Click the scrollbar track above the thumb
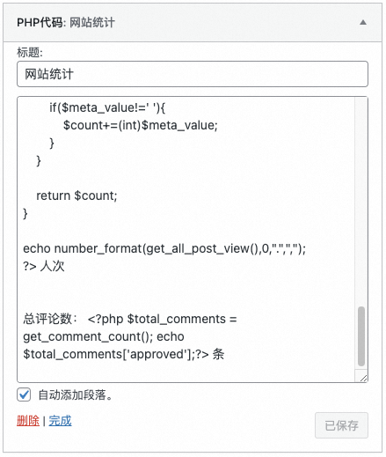The height and width of the screenshot is (457, 386). (x=361, y=202)
